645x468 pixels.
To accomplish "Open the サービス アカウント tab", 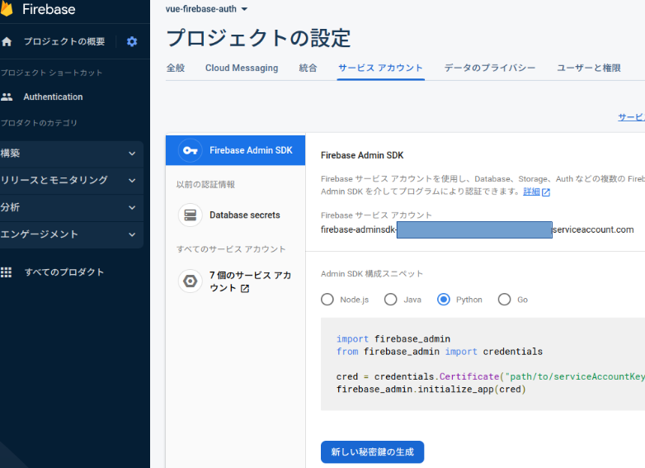I will click(x=380, y=68).
